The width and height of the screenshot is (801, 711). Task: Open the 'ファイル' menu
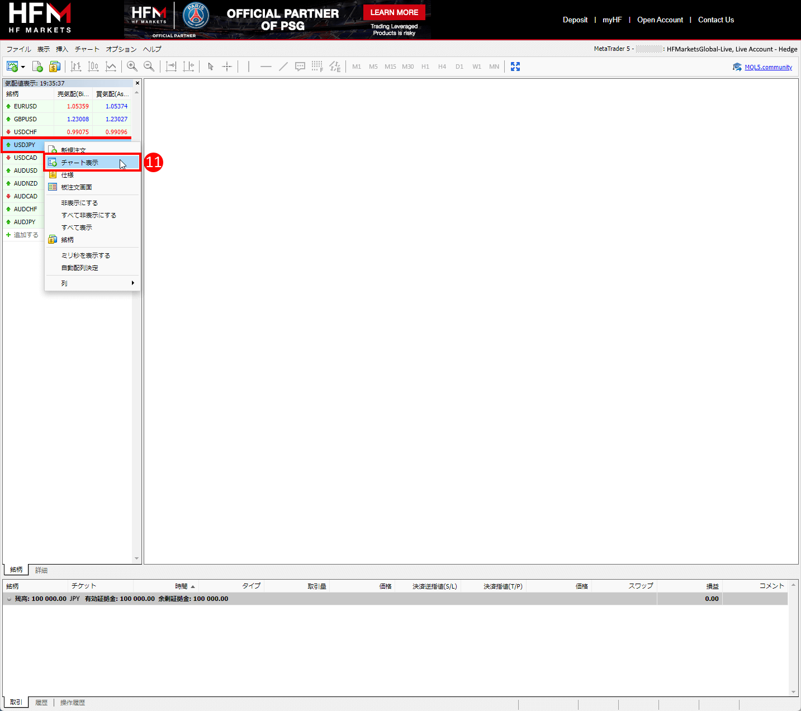click(x=18, y=49)
